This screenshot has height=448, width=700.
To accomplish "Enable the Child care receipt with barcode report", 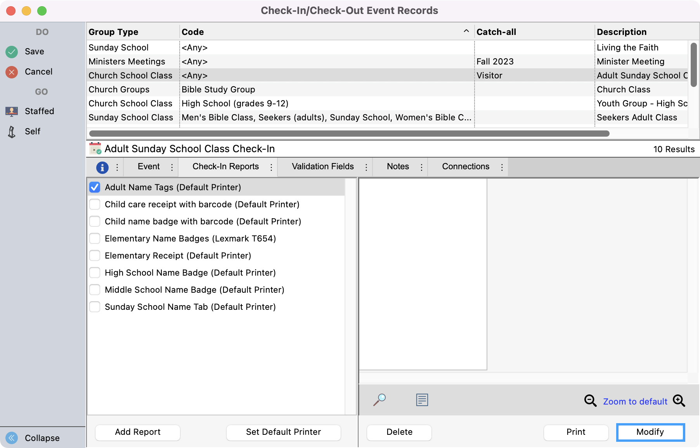I will 95,204.
